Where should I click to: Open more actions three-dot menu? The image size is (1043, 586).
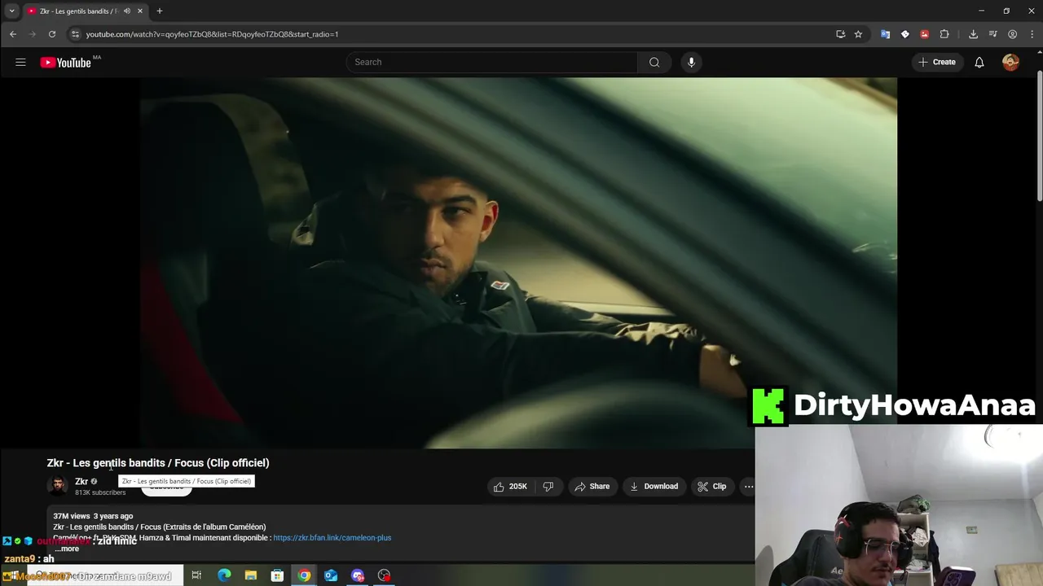pyautogui.click(x=749, y=487)
